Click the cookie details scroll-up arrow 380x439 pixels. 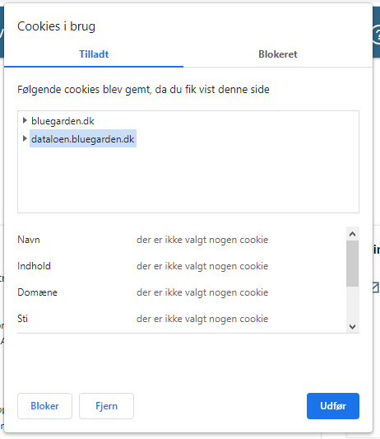point(352,234)
